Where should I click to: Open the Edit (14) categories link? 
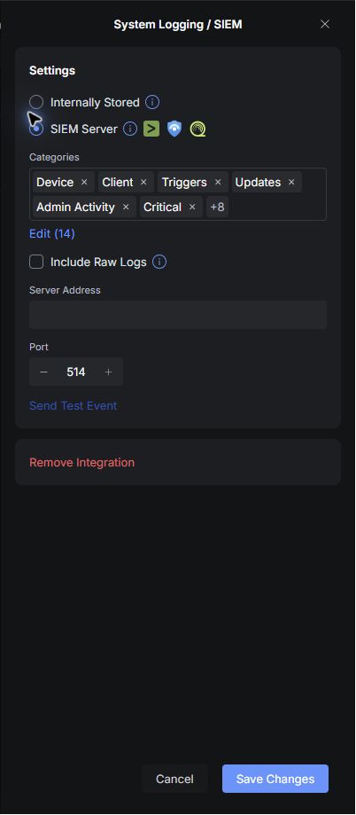tap(52, 234)
